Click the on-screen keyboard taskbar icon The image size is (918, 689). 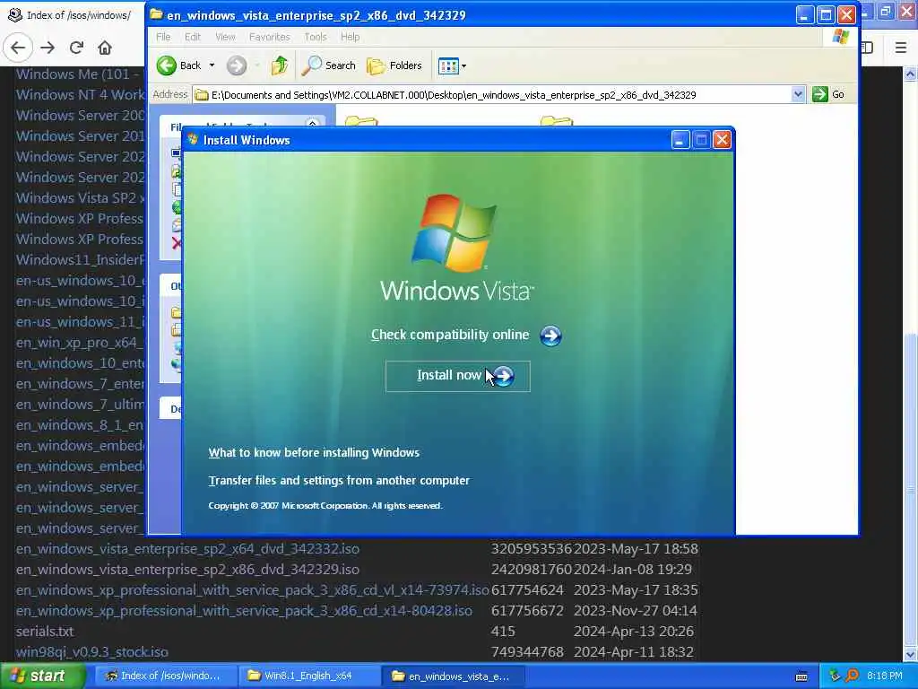(801, 676)
